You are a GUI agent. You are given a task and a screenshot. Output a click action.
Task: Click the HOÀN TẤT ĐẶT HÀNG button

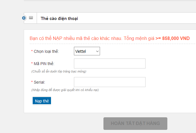[x=135, y=124]
